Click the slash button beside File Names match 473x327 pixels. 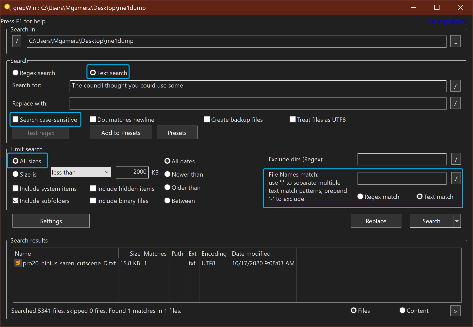click(456, 179)
